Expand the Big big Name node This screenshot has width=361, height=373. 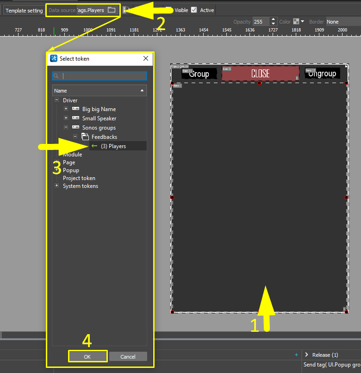coord(66,109)
